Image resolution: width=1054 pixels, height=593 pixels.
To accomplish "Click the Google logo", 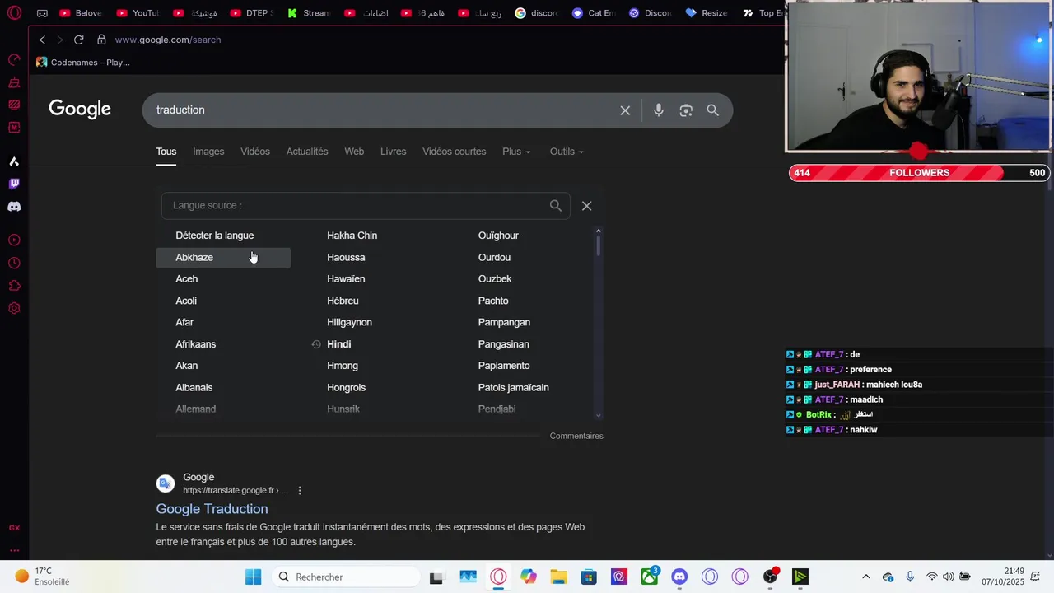I will tap(80, 110).
